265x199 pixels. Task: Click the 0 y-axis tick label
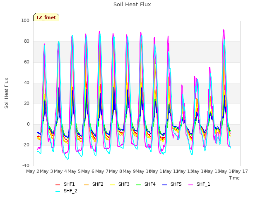pos(28,124)
